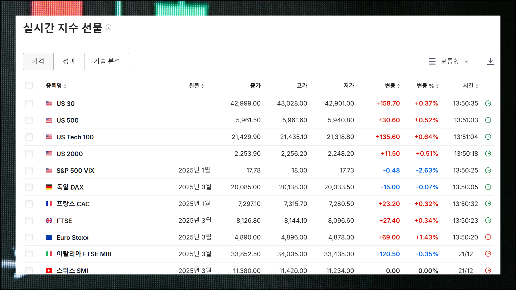Check the box for the 이탈리아 FTSE MIB row
The width and height of the screenshot is (516, 290).
pyautogui.click(x=29, y=254)
